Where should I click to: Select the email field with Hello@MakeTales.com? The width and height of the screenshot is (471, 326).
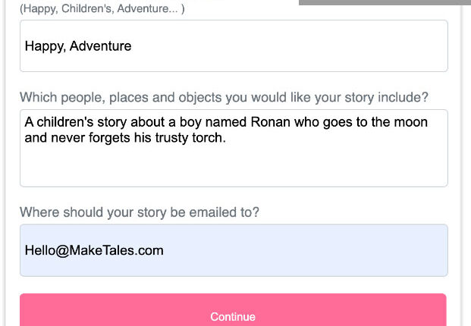pos(234,250)
